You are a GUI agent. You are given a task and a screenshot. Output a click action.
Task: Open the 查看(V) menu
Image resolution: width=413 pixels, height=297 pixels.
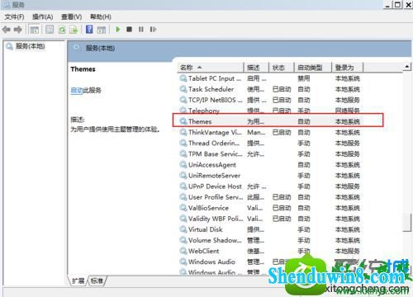pyautogui.click(x=71, y=17)
